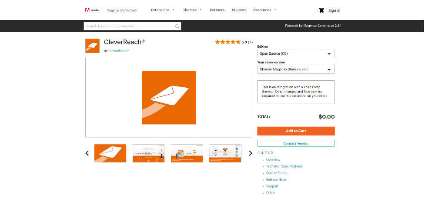Image resolution: width=425 pixels, height=198 pixels.
Task: Click the five-star rating
Action: [228, 42]
